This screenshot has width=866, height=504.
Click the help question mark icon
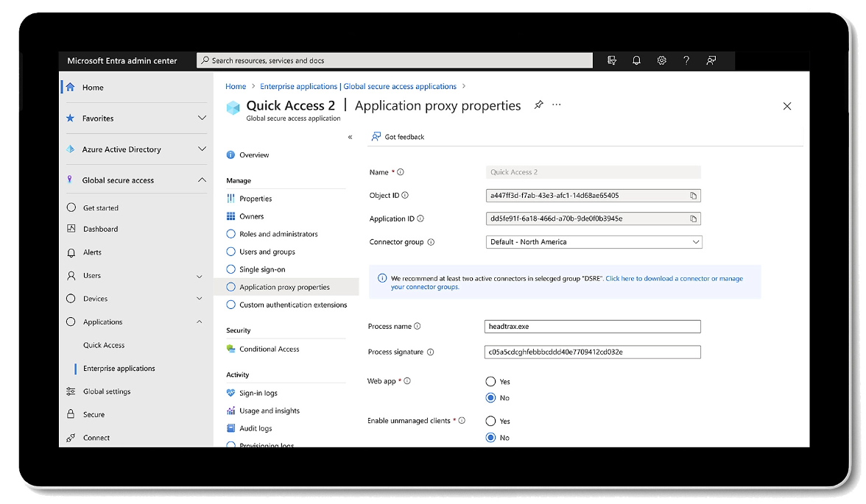(x=686, y=61)
